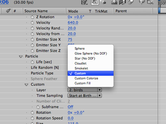The height and width of the screenshot is (124, 166).
Task: Choose Custom Colorize menu item
Action: click(91, 78)
